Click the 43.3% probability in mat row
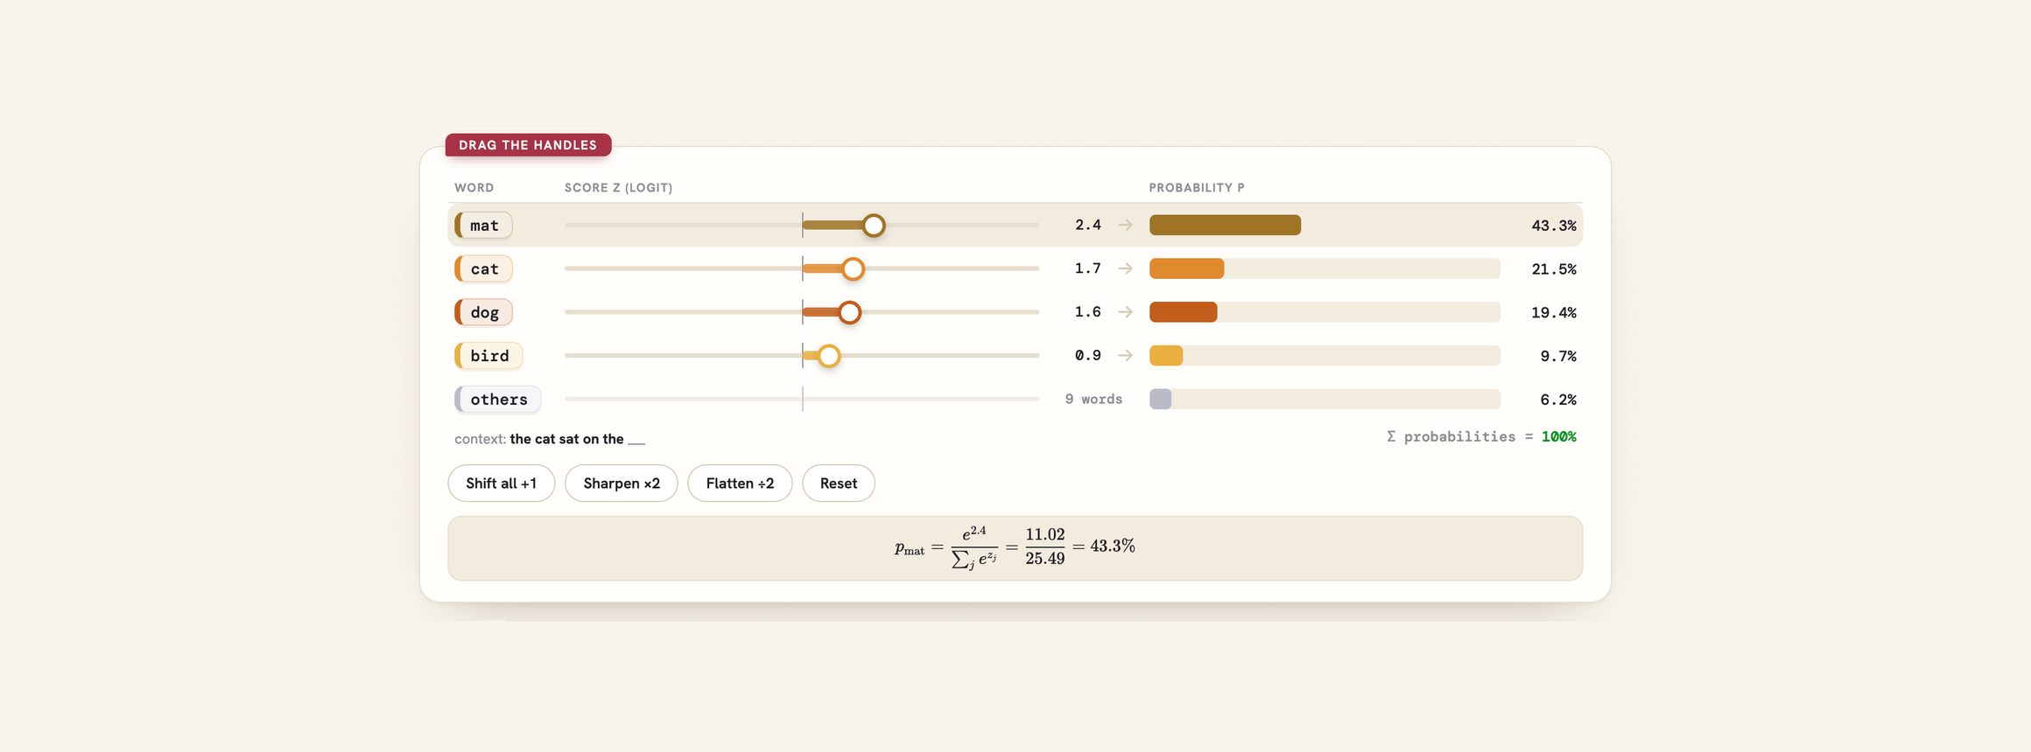This screenshot has height=752, width=2031. tap(1554, 226)
